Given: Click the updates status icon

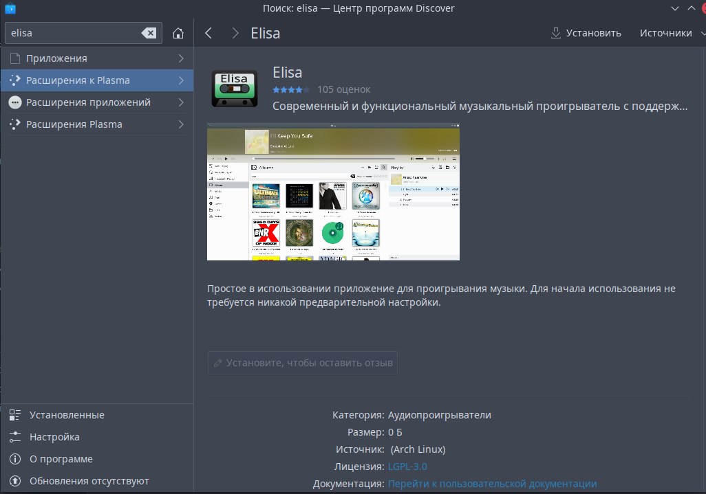Looking at the screenshot, I should click(x=15, y=481).
